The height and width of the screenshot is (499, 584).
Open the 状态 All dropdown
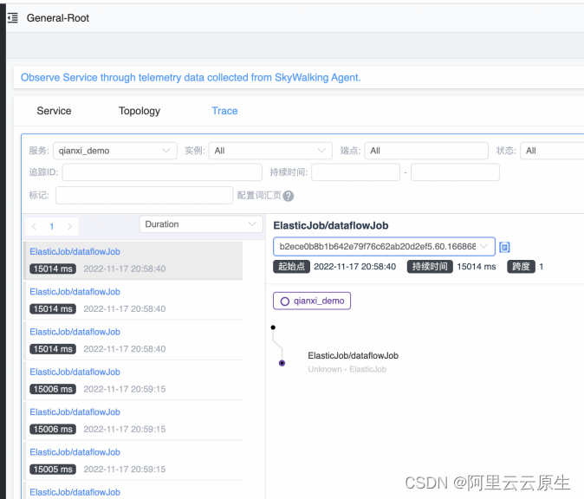click(552, 151)
